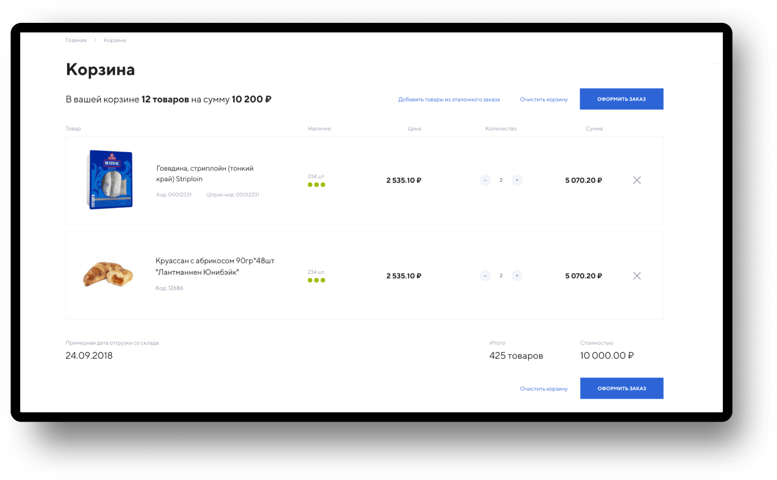Click the sum 5 070.20 ₽ of Круассан

pos(584,276)
